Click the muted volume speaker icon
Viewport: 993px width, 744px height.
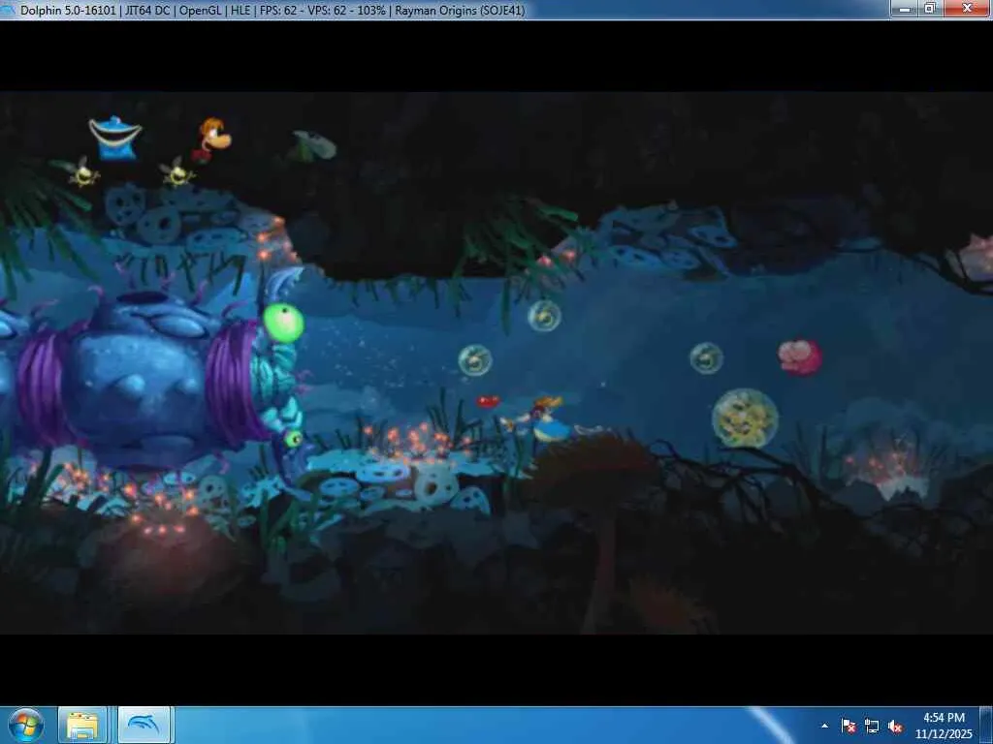coord(895,727)
